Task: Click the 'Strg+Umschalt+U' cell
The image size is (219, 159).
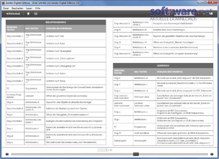Action: pos(122,54)
